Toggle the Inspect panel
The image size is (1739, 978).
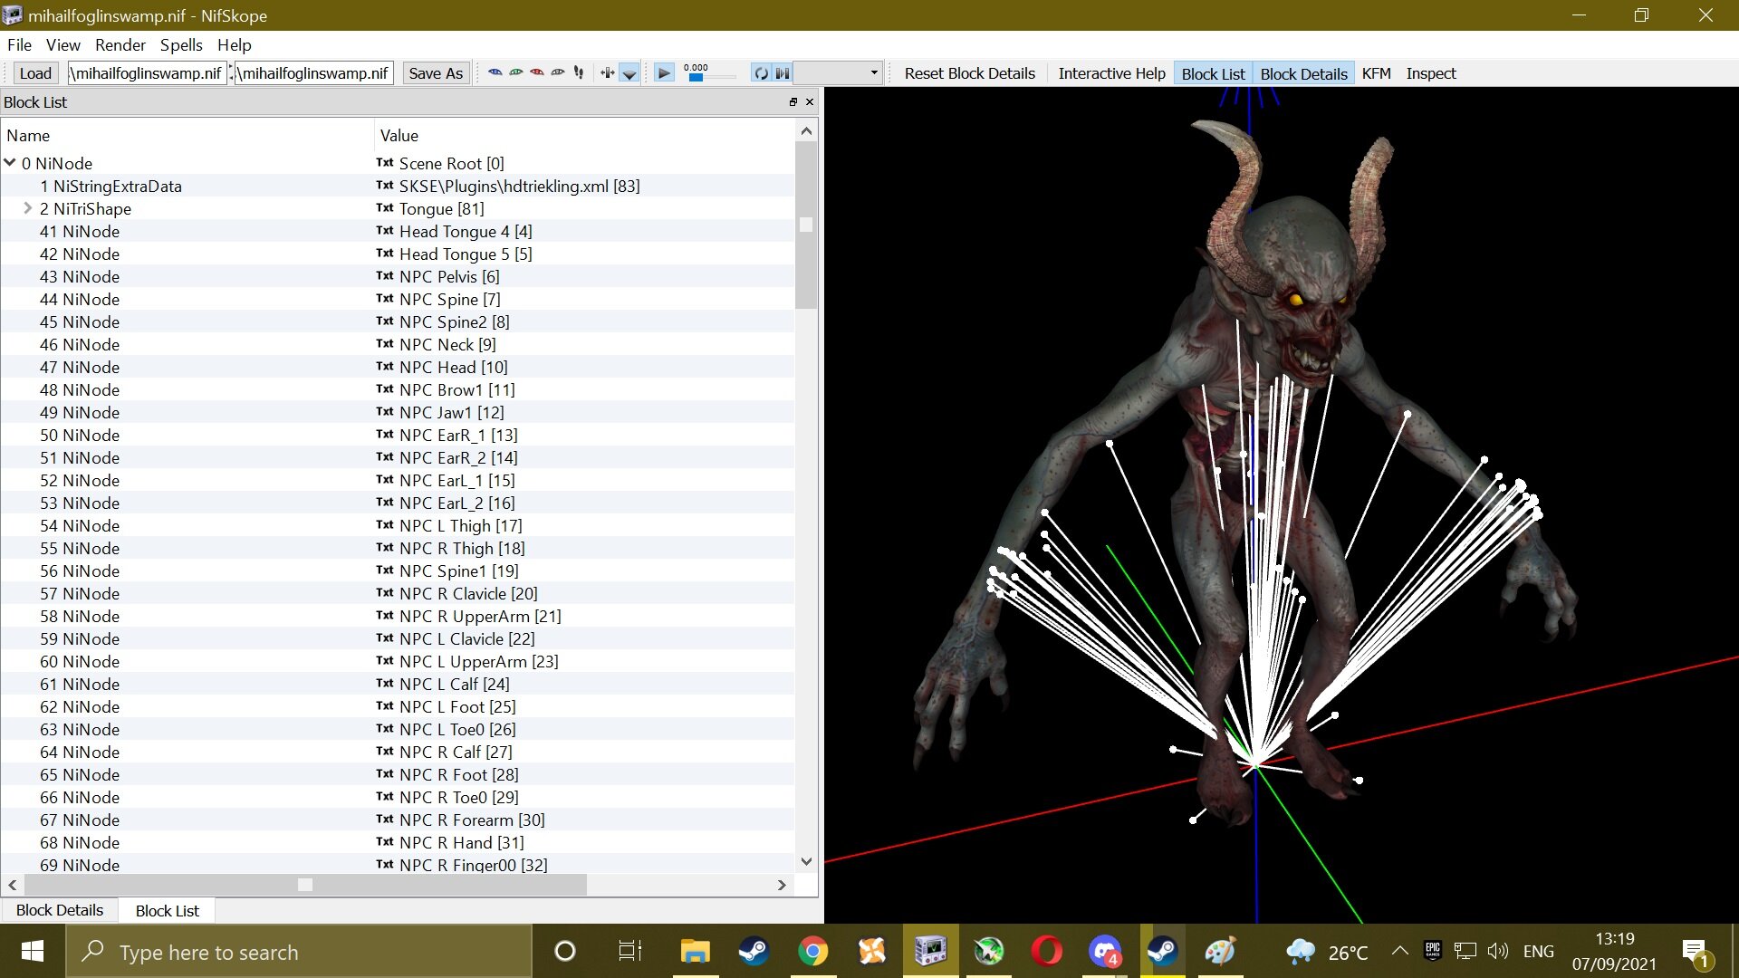point(1431,73)
